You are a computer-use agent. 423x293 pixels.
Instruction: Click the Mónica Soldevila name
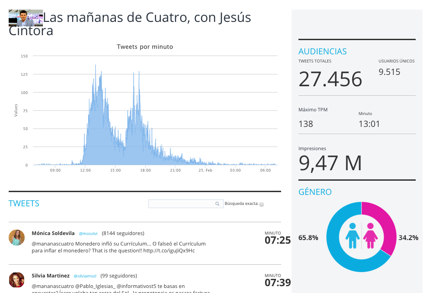53,233
